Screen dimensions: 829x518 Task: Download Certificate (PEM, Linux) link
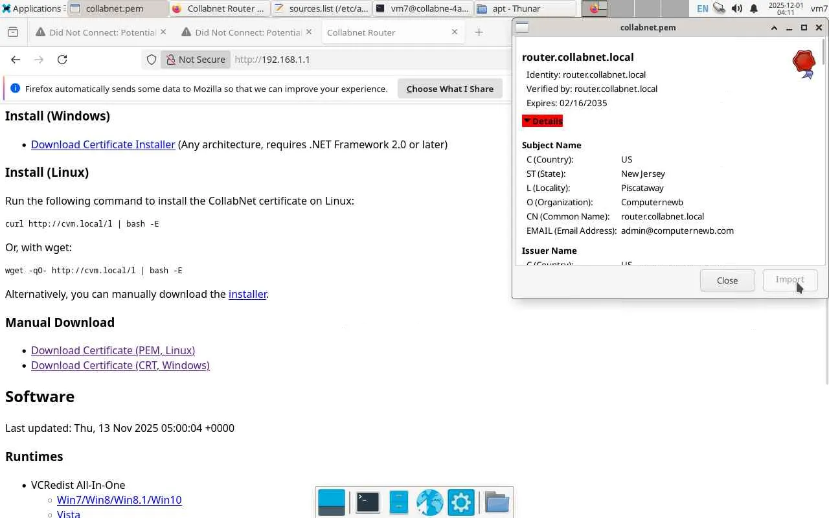click(113, 350)
